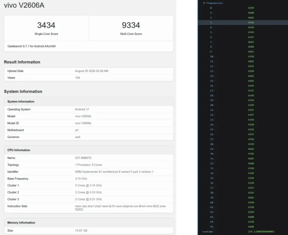
Task: Select upload date August 25 2026 02:28 AM
Action: (91, 71)
